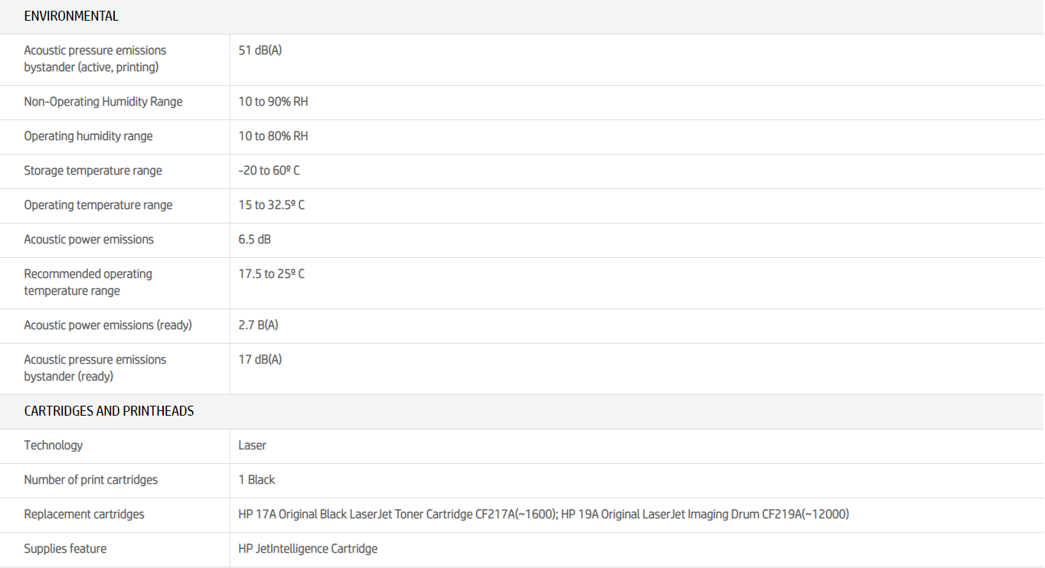Click the 17 dB(A) ready pressure value
Image resolution: width=1045 pixels, height=568 pixels.
(260, 360)
